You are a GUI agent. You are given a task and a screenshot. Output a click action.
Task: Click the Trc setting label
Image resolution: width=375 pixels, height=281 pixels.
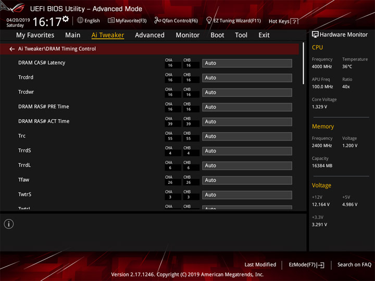point(22,136)
